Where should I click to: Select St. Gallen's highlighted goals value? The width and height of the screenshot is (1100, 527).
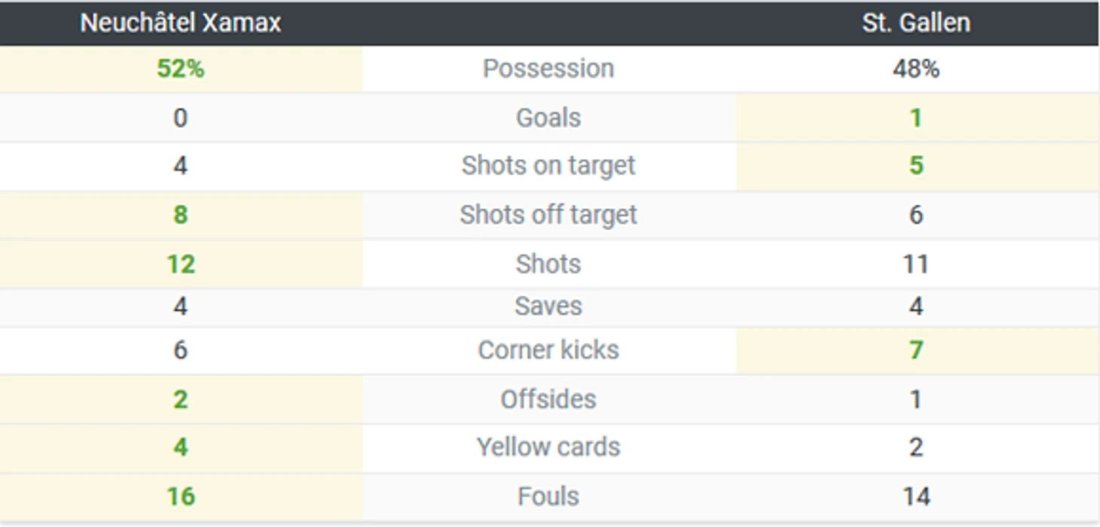click(916, 117)
